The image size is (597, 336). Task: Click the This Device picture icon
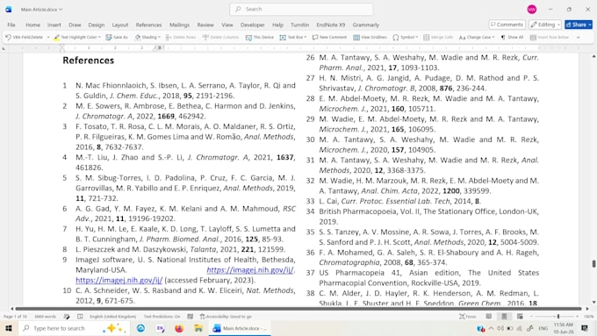248,38
